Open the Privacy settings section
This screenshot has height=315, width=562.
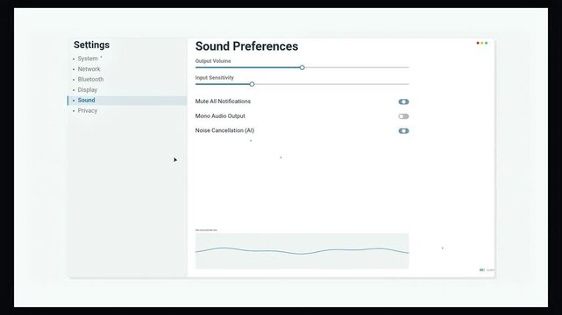tap(88, 111)
